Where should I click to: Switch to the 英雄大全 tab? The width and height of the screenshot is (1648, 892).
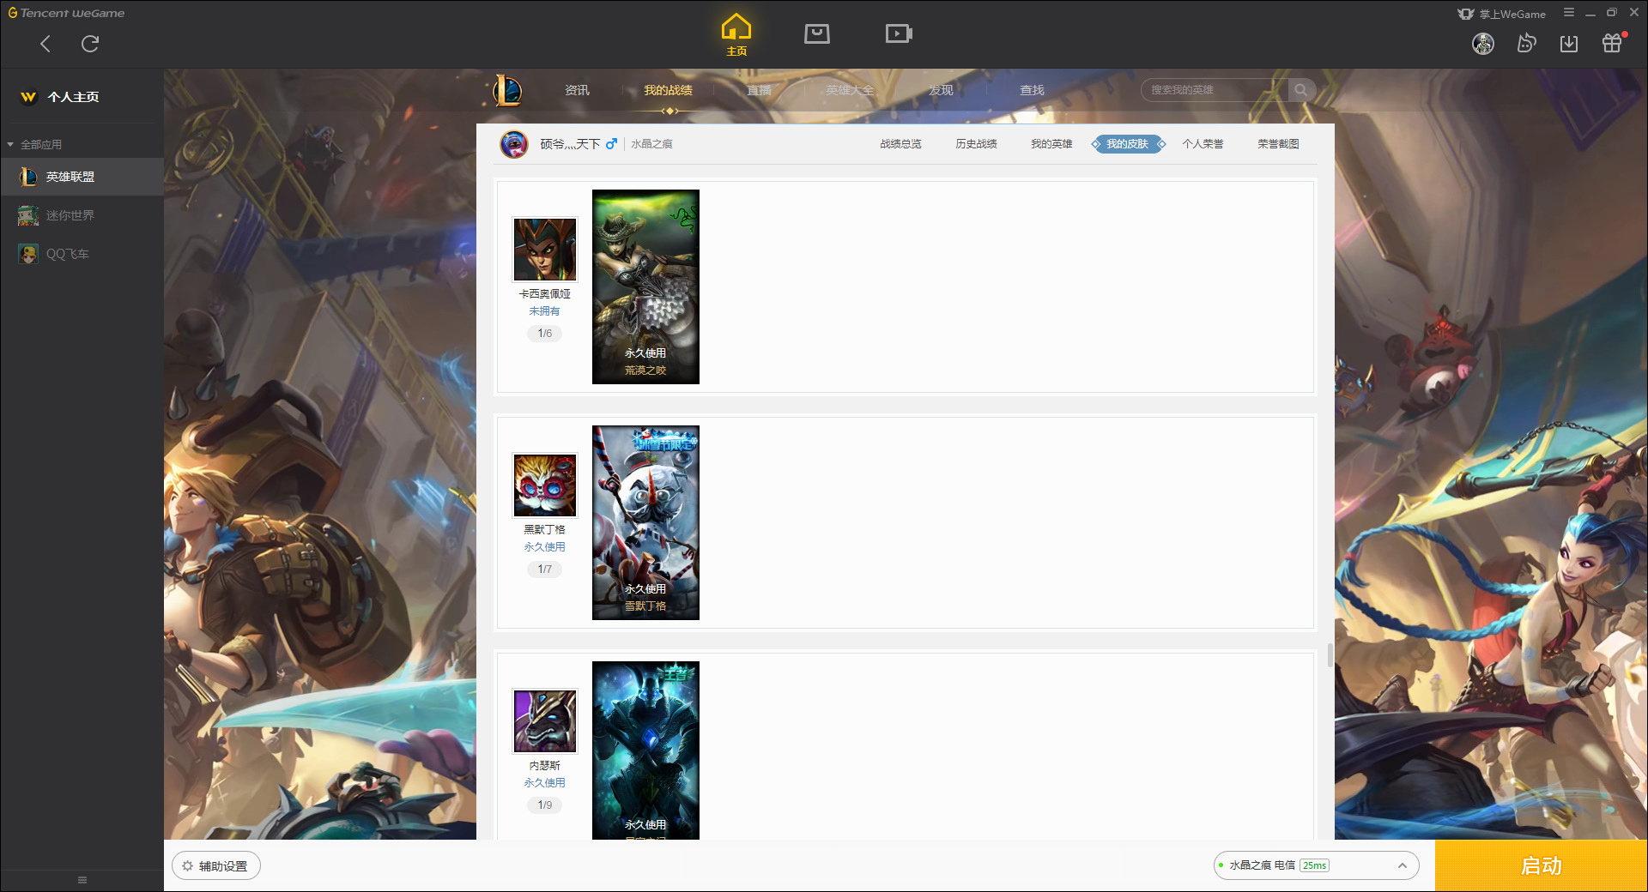tap(850, 90)
